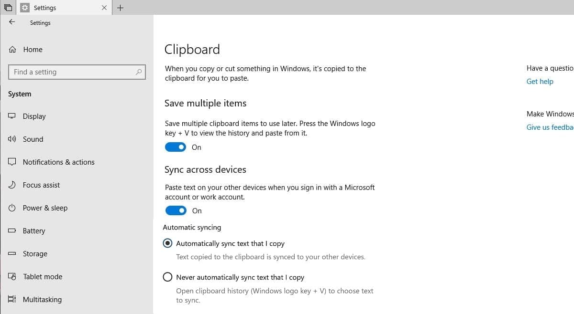Click the Notifications & actions icon
574x314 pixels.
coord(12,162)
